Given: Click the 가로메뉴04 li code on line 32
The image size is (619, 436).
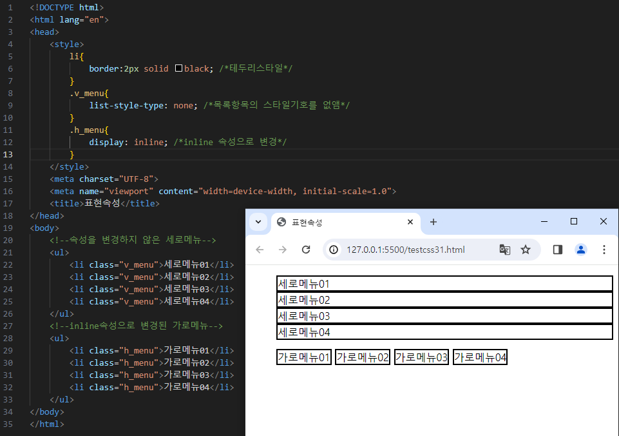Looking at the screenshot, I should click(151, 387).
